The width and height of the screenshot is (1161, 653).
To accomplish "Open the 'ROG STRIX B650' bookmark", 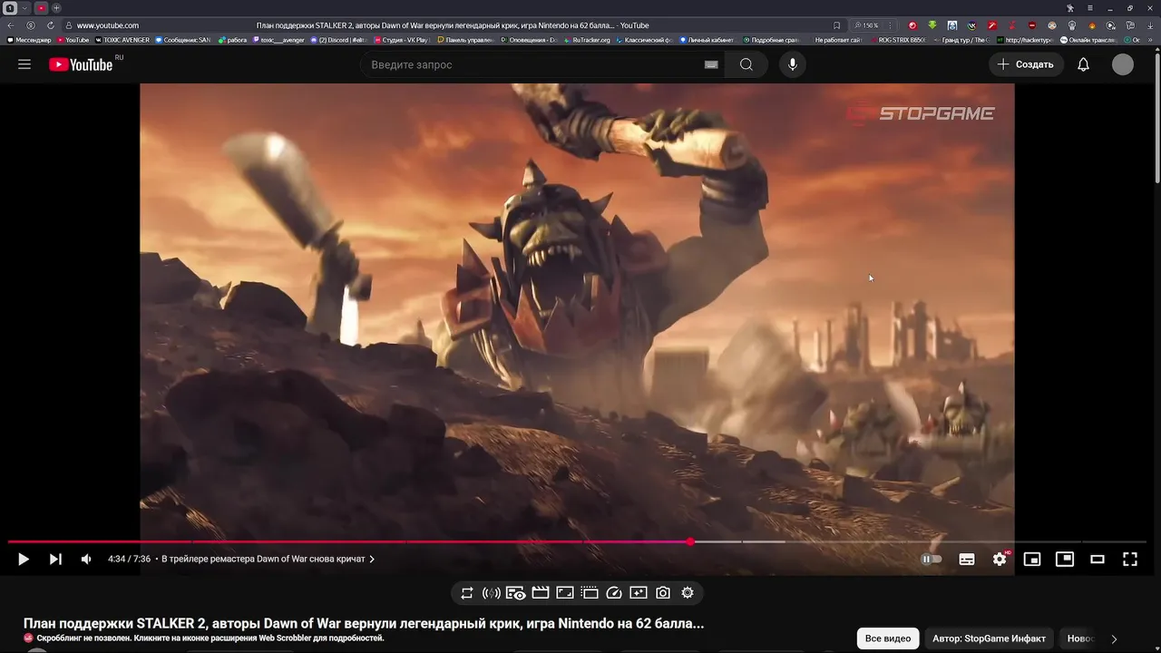I will coord(898,40).
